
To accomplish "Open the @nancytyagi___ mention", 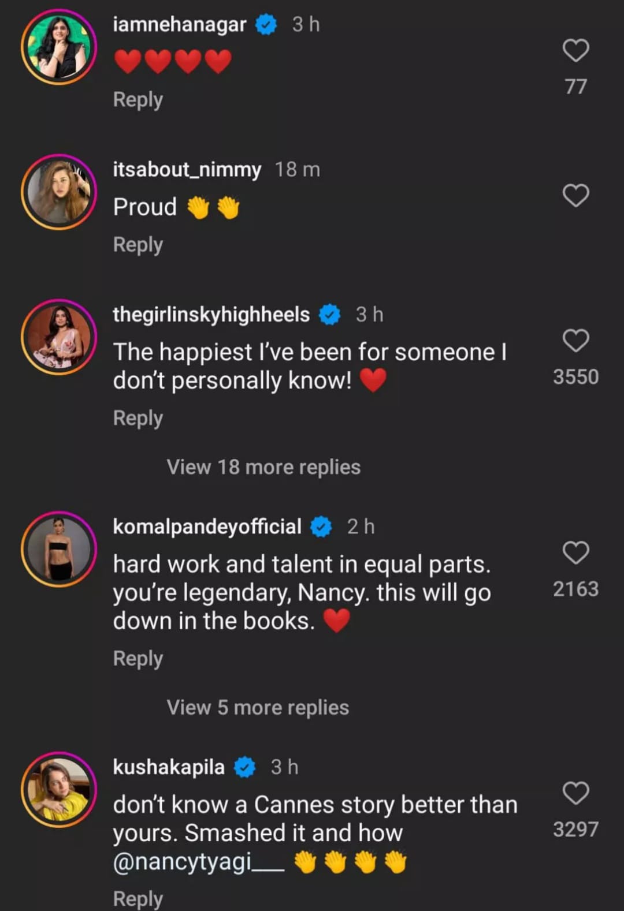I will click(199, 862).
